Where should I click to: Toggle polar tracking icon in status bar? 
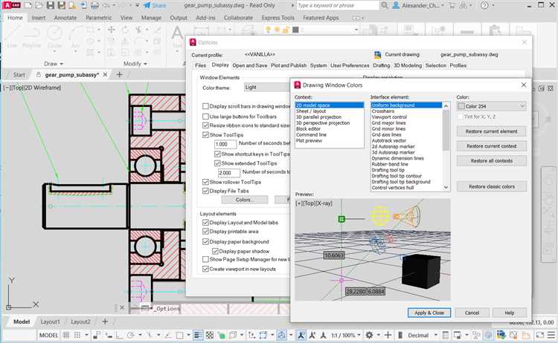pyautogui.click(x=131, y=335)
